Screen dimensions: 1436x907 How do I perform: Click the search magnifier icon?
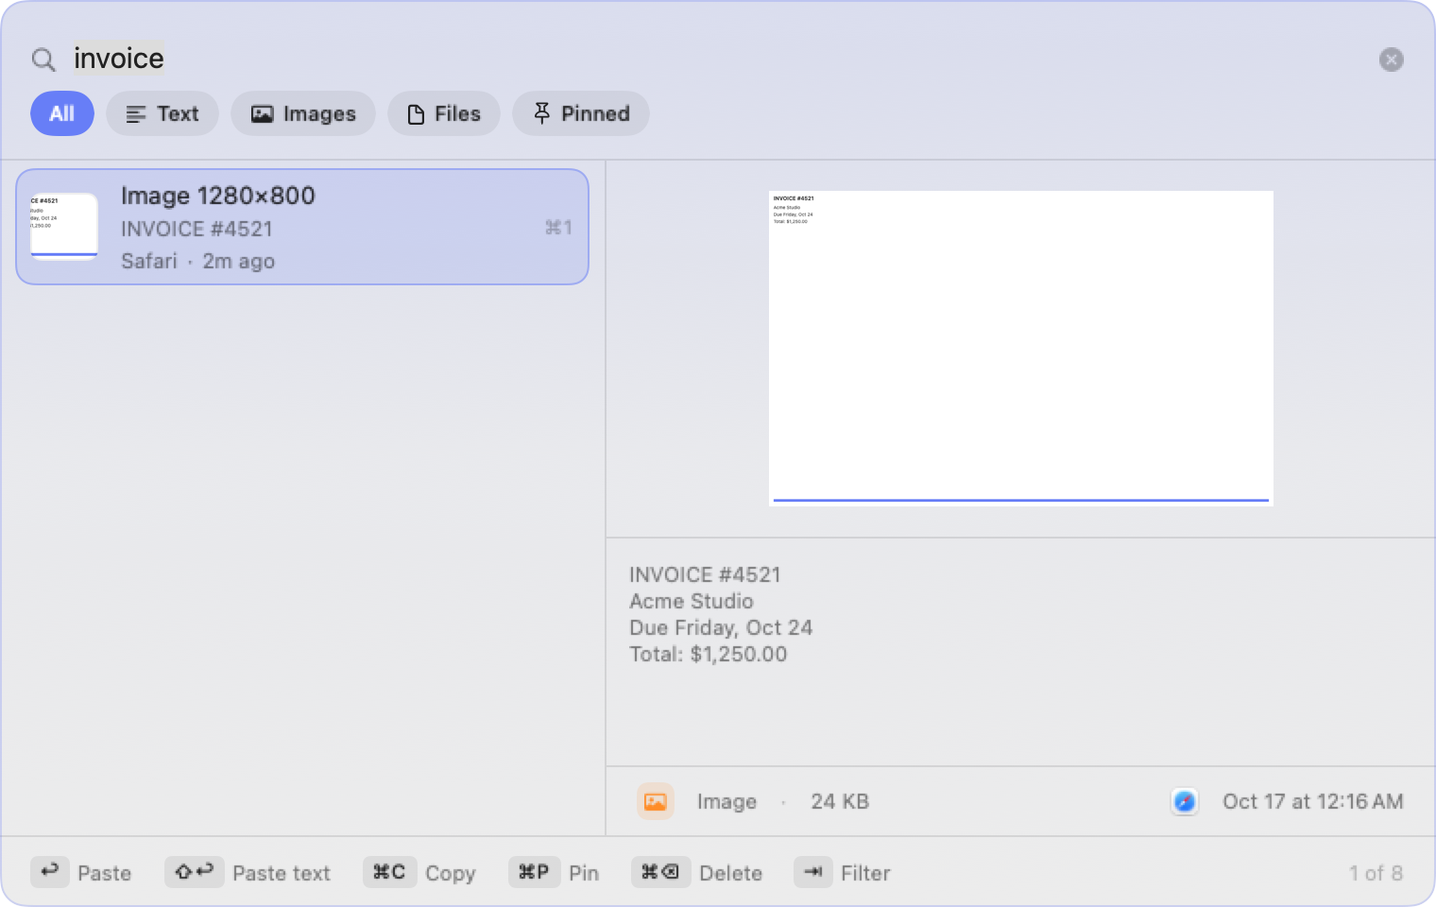coord(43,60)
